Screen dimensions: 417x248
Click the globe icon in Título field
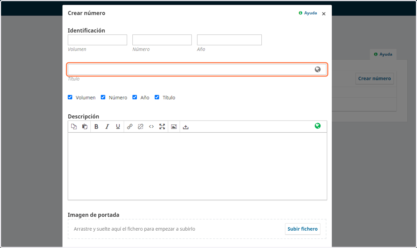(x=318, y=70)
